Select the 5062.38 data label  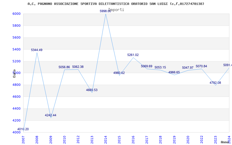(78, 67)
